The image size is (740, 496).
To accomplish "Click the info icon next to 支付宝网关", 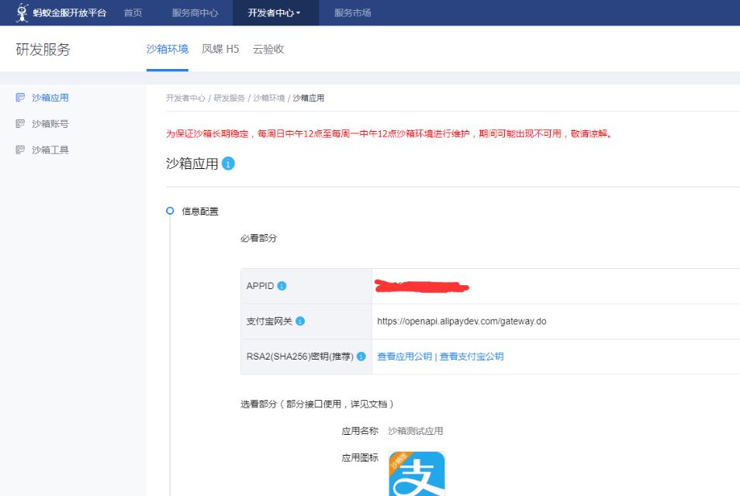I will 300,321.
